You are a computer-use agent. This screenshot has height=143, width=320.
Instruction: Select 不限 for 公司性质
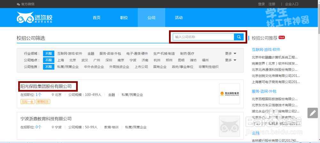[49, 67]
